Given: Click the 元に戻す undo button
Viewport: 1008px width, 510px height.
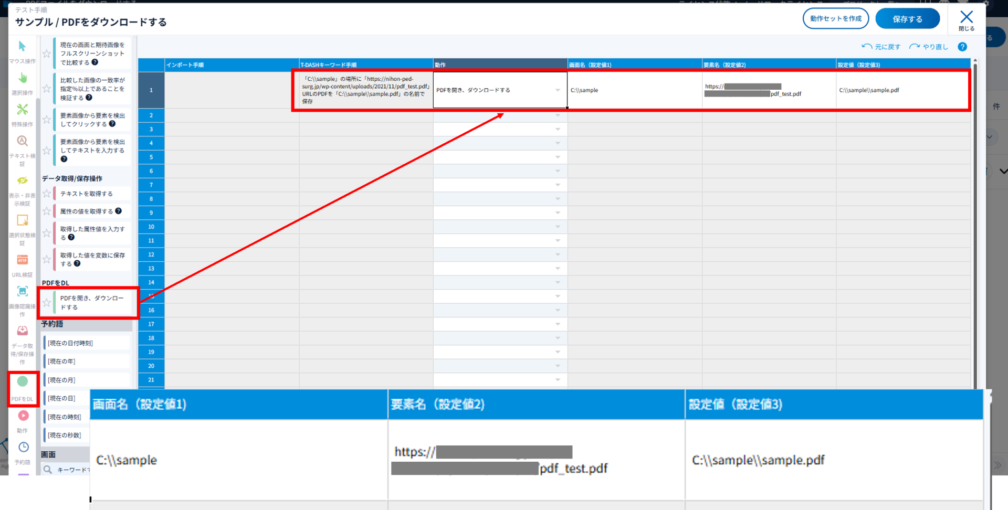Looking at the screenshot, I should [x=881, y=47].
